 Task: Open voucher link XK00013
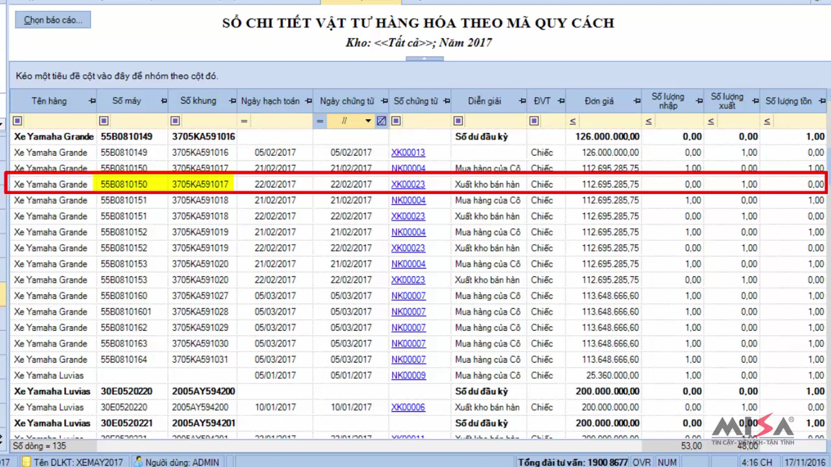click(x=408, y=153)
